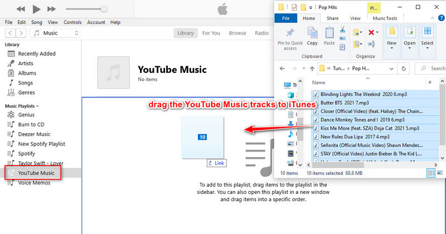Image resolution: width=446 pixels, height=234 pixels.
Task: Open the Controls menu
Action: pos(72,22)
